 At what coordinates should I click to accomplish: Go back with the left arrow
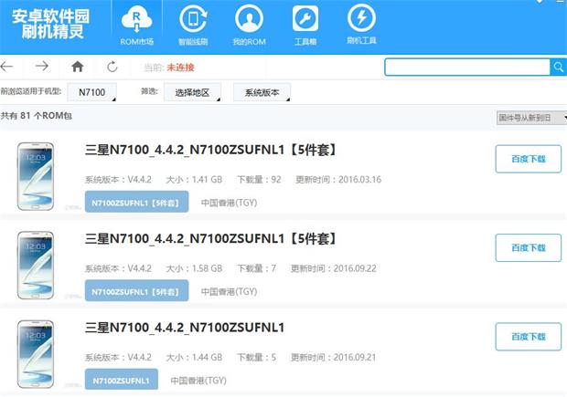tap(7, 67)
